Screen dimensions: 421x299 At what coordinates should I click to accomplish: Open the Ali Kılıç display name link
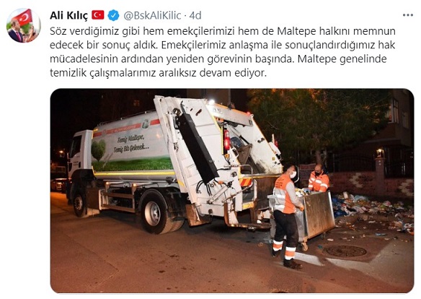coord(68,16)
